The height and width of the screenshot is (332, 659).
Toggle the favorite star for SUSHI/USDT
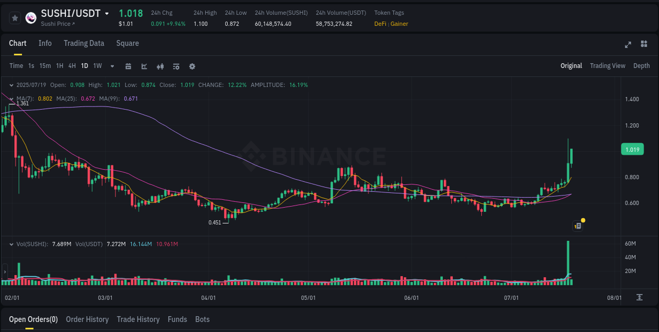tap(15, 17)
